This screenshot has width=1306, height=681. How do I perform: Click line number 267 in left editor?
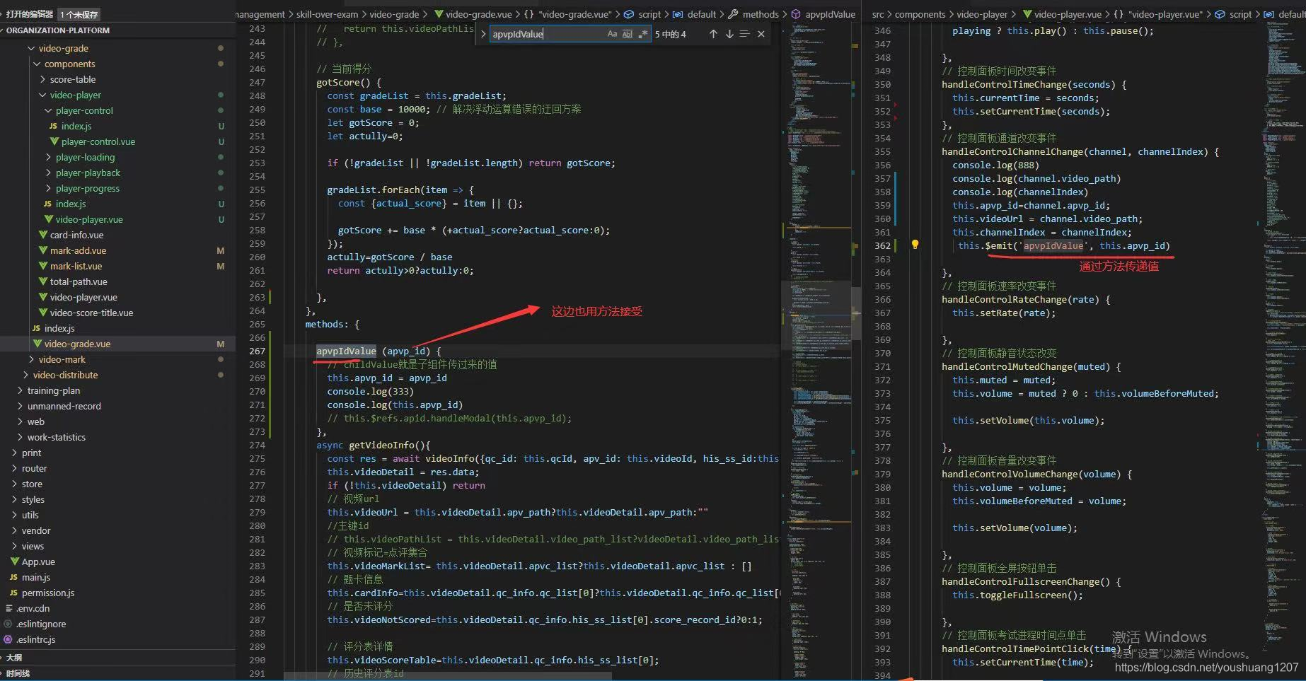click(x=257, y=351)
